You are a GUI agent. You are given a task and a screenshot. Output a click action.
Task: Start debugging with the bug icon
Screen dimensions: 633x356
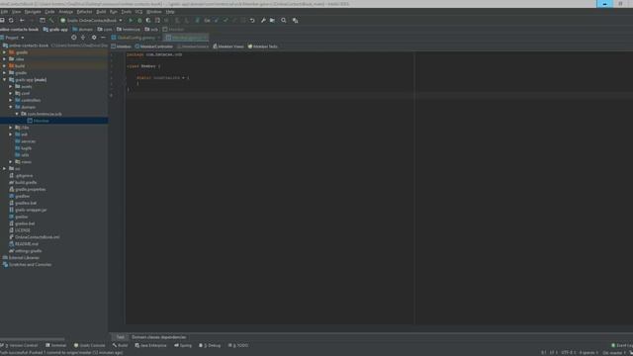click(139, 20)
